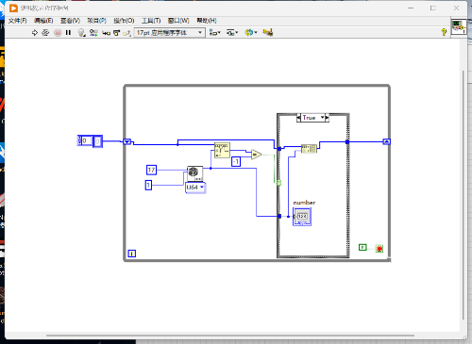
Task: Expand the Reorder objects dropdown
Action: pyautogui.click(x=251, y=33)
